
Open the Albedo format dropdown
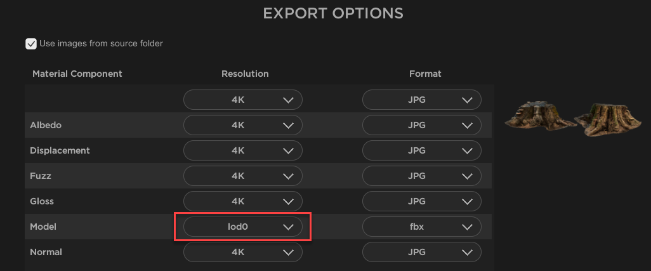click(x=422, y=126)
